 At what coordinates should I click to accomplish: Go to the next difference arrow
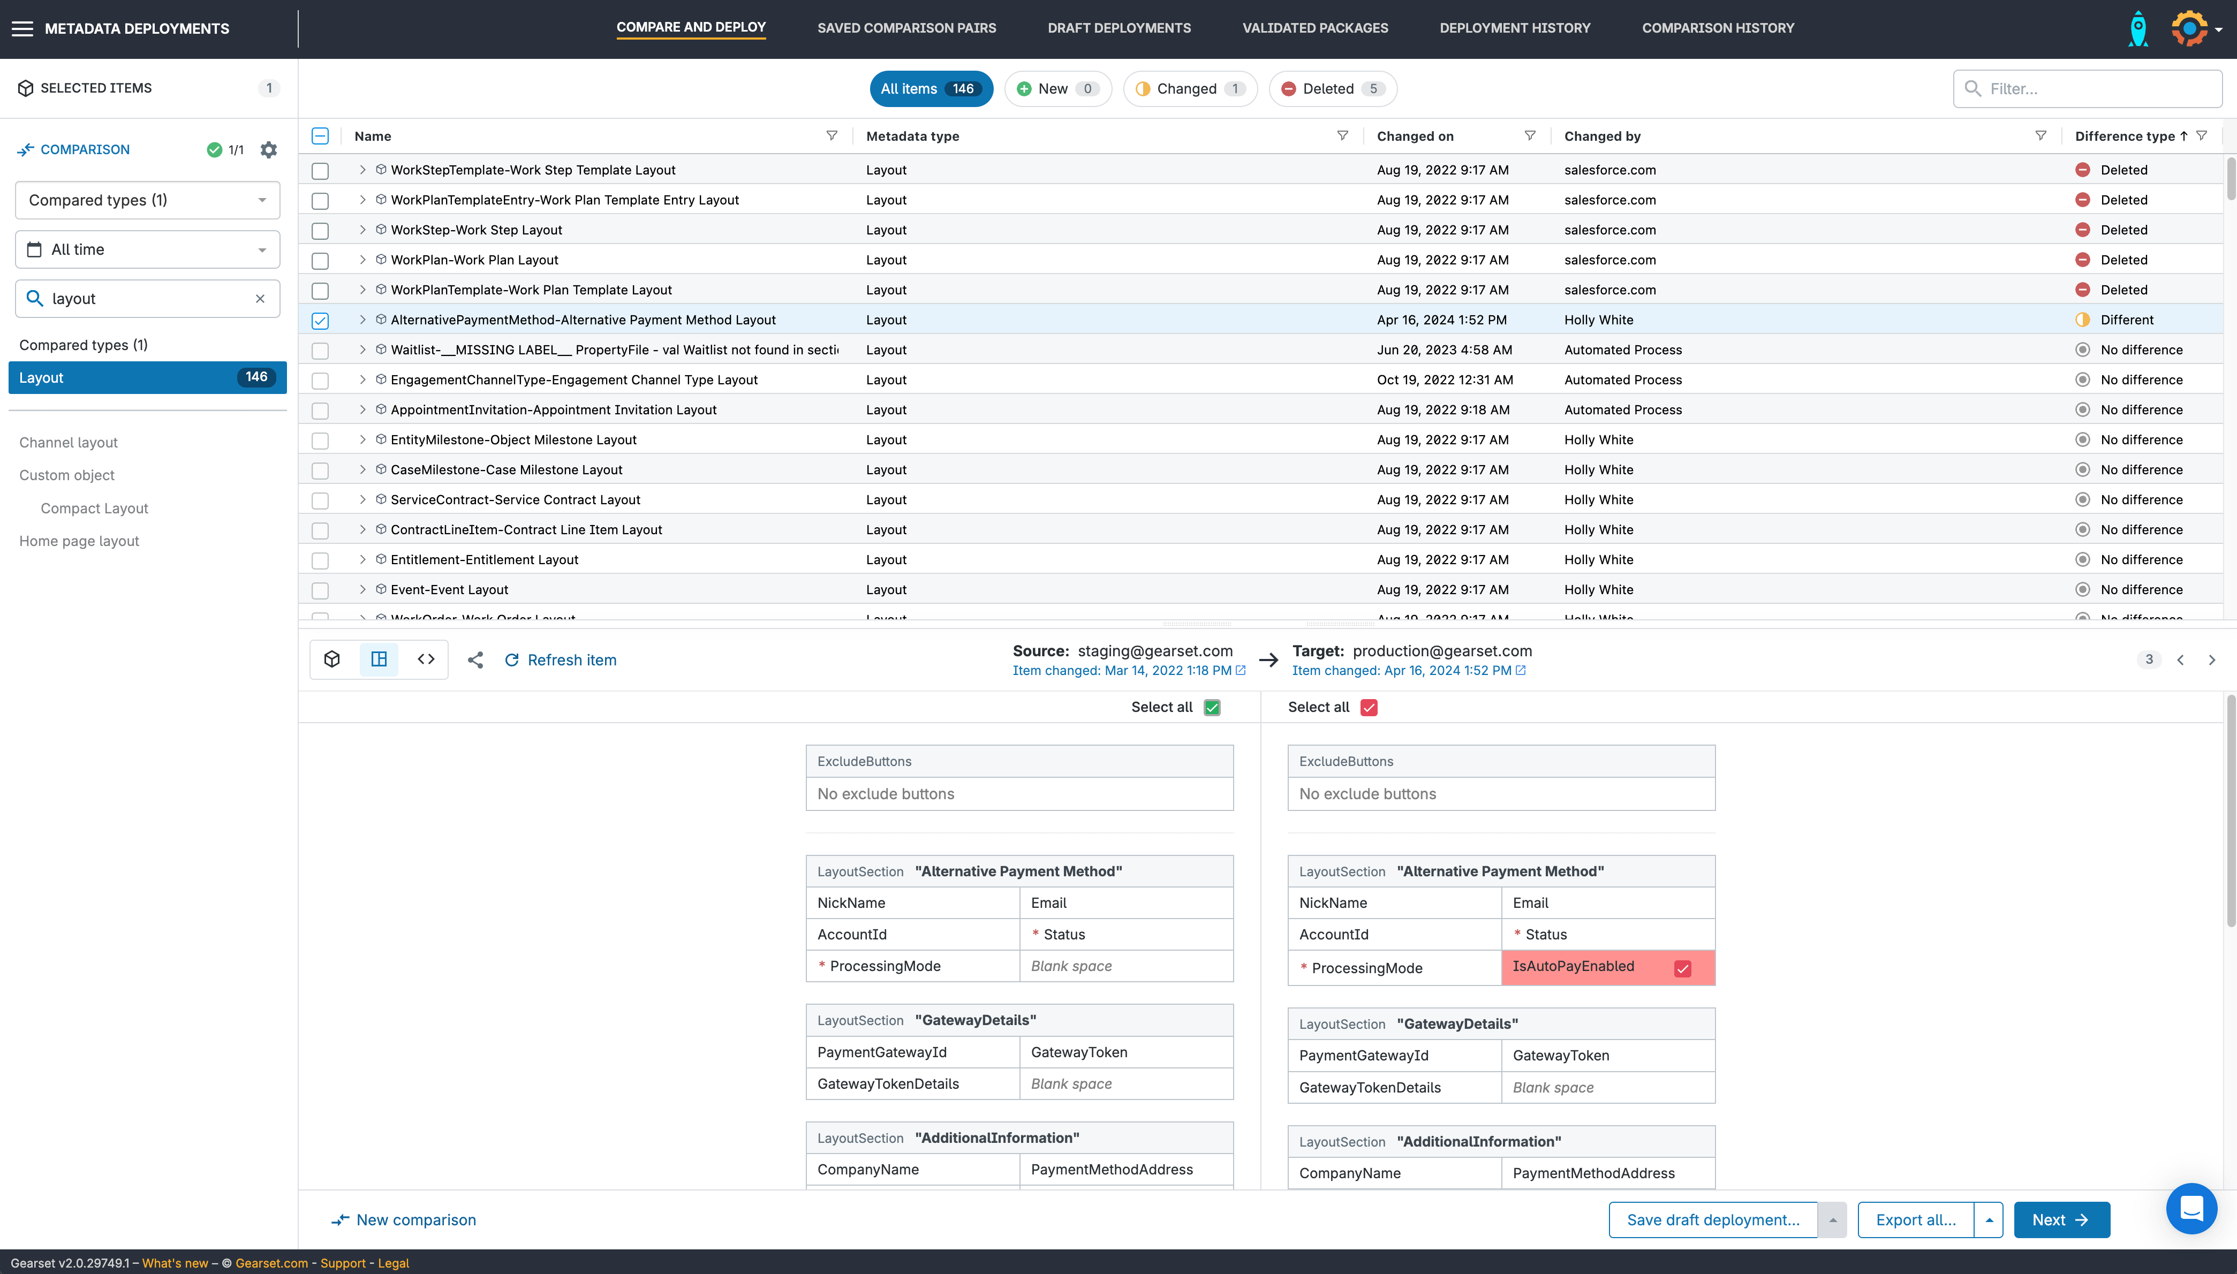[x=2212, y=661]
